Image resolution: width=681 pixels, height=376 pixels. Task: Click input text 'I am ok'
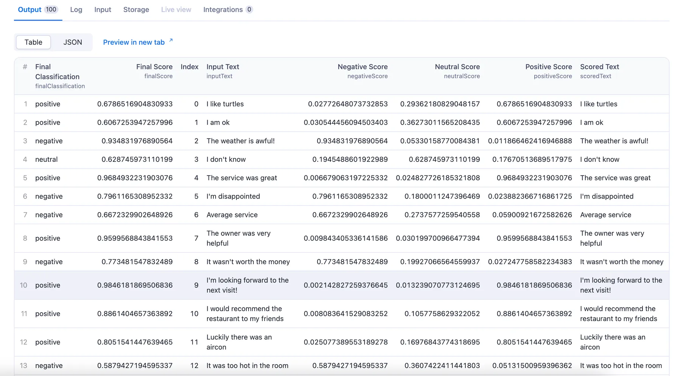pyautogui.click(x=218, y=122)
